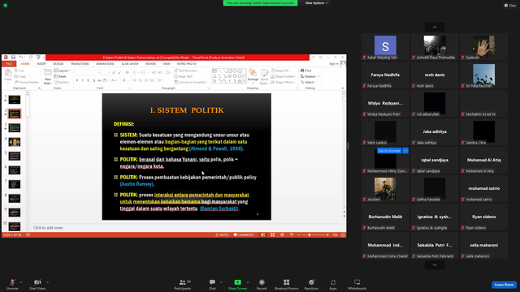The image size is (520, 292).
Task: Click the Ramlan Surbakti hyperlink on slide
Action: point(219,208)
